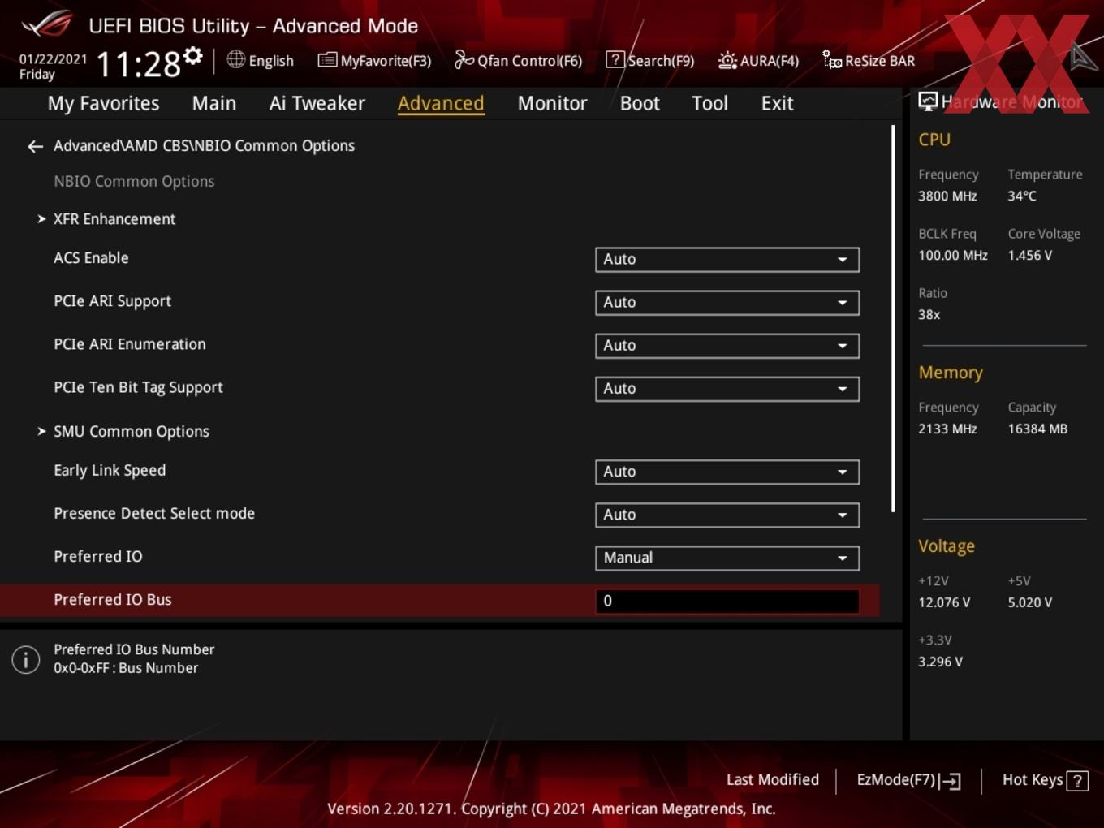This screenshot has height=828, width=1104.
Task: Select the Preferred IO Bus row label
Action: [113, 600]
